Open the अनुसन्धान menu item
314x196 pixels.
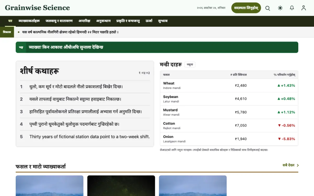tap(103, 21)
